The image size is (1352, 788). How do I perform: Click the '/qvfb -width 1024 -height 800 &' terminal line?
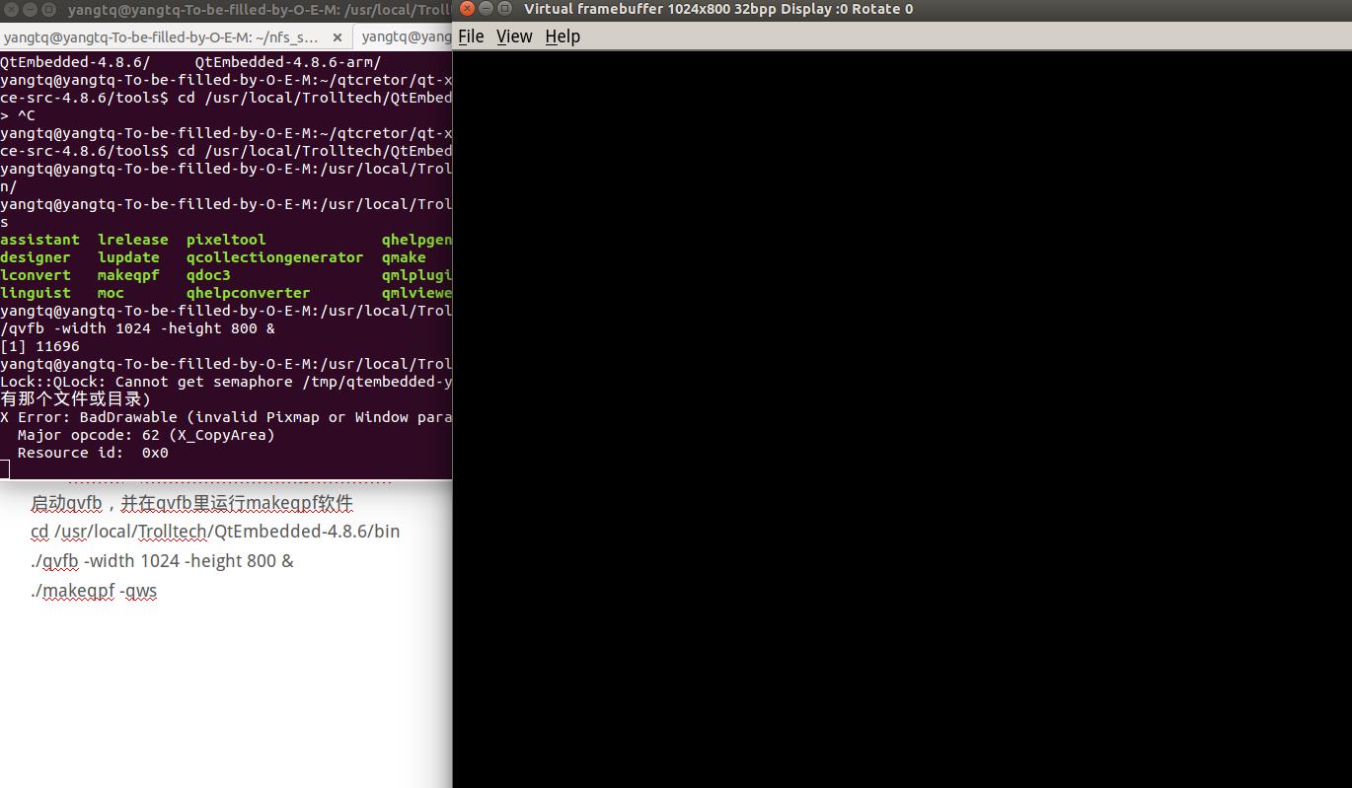(x=138, y=328)
